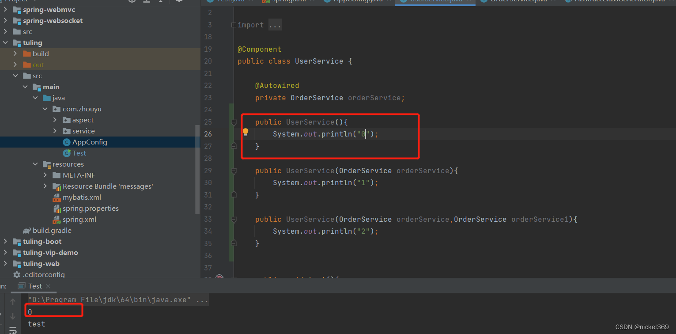Expand the tuling-boot module chevron

pos(5,242)
